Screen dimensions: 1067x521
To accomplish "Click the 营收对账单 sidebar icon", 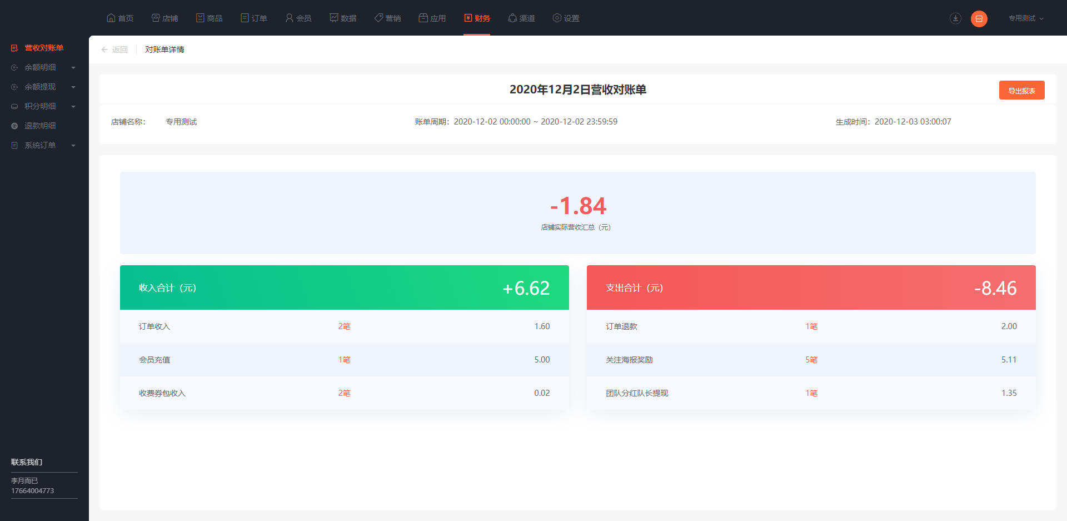I will click(14, 48).
